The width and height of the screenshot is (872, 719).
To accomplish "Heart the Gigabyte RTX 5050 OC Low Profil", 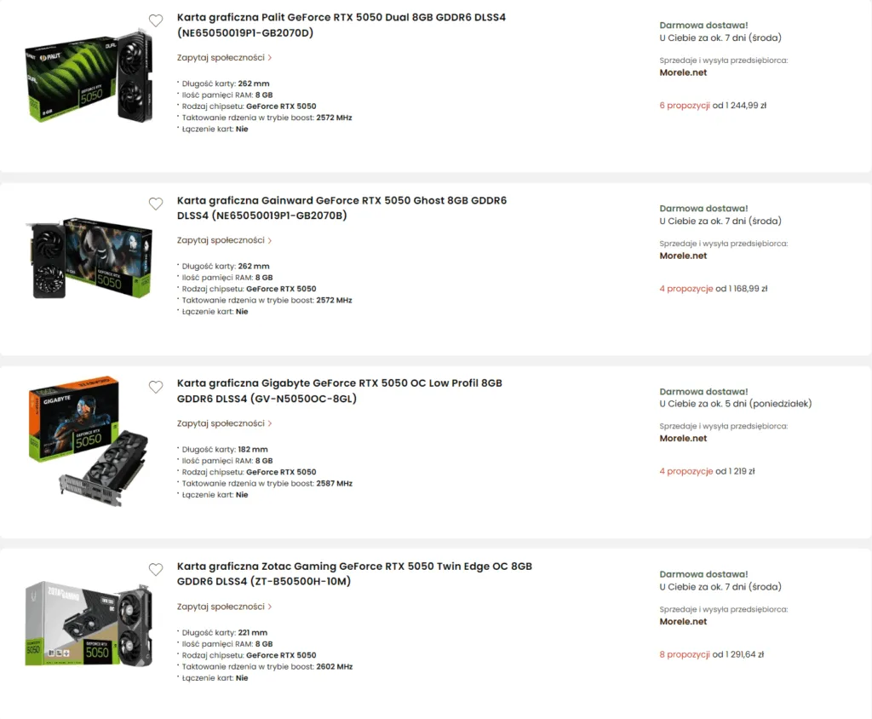I will (x=156, y=387).
